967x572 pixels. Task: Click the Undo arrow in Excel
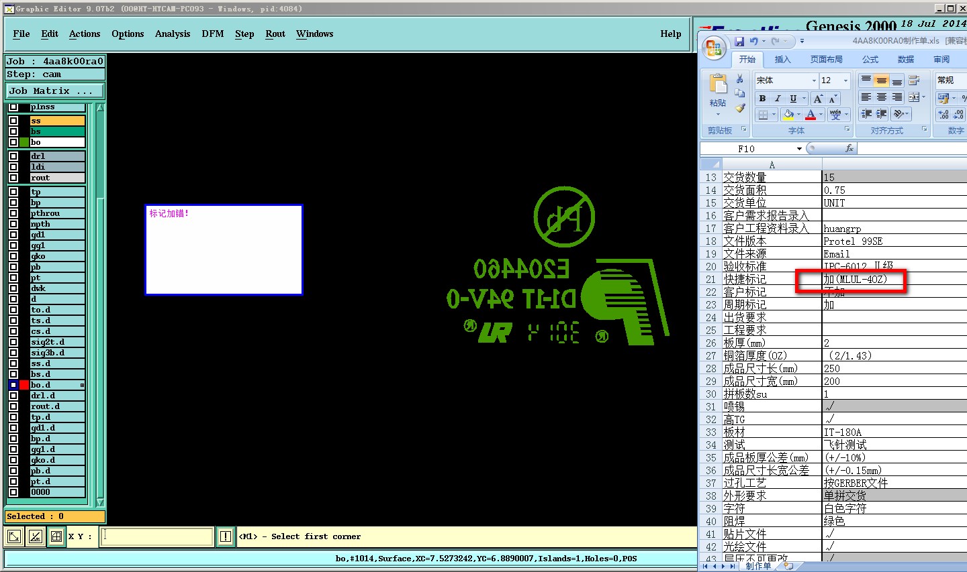point(754,42)
